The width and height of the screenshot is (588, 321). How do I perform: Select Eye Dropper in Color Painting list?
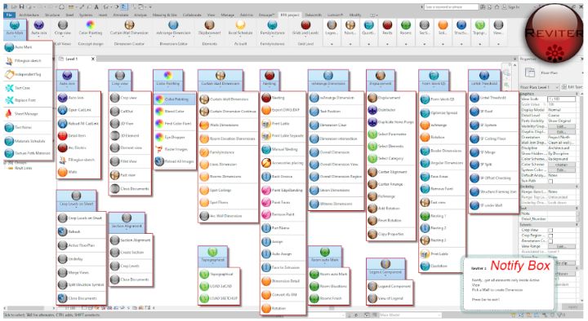coord(175,138)
